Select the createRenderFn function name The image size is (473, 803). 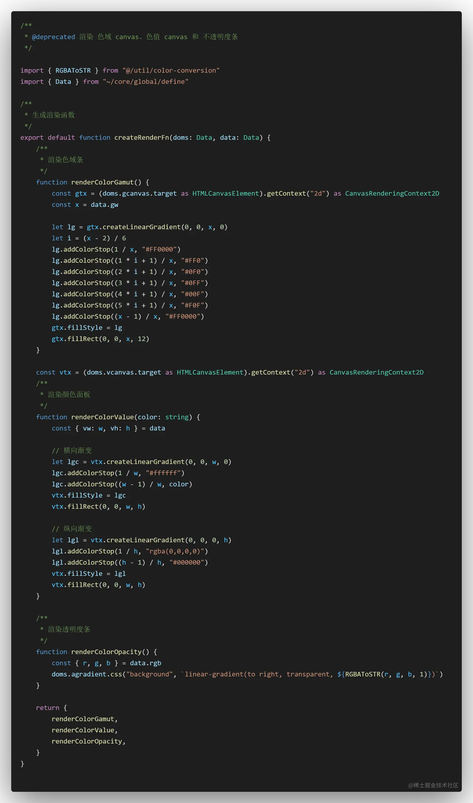click(x=142, y=138)
